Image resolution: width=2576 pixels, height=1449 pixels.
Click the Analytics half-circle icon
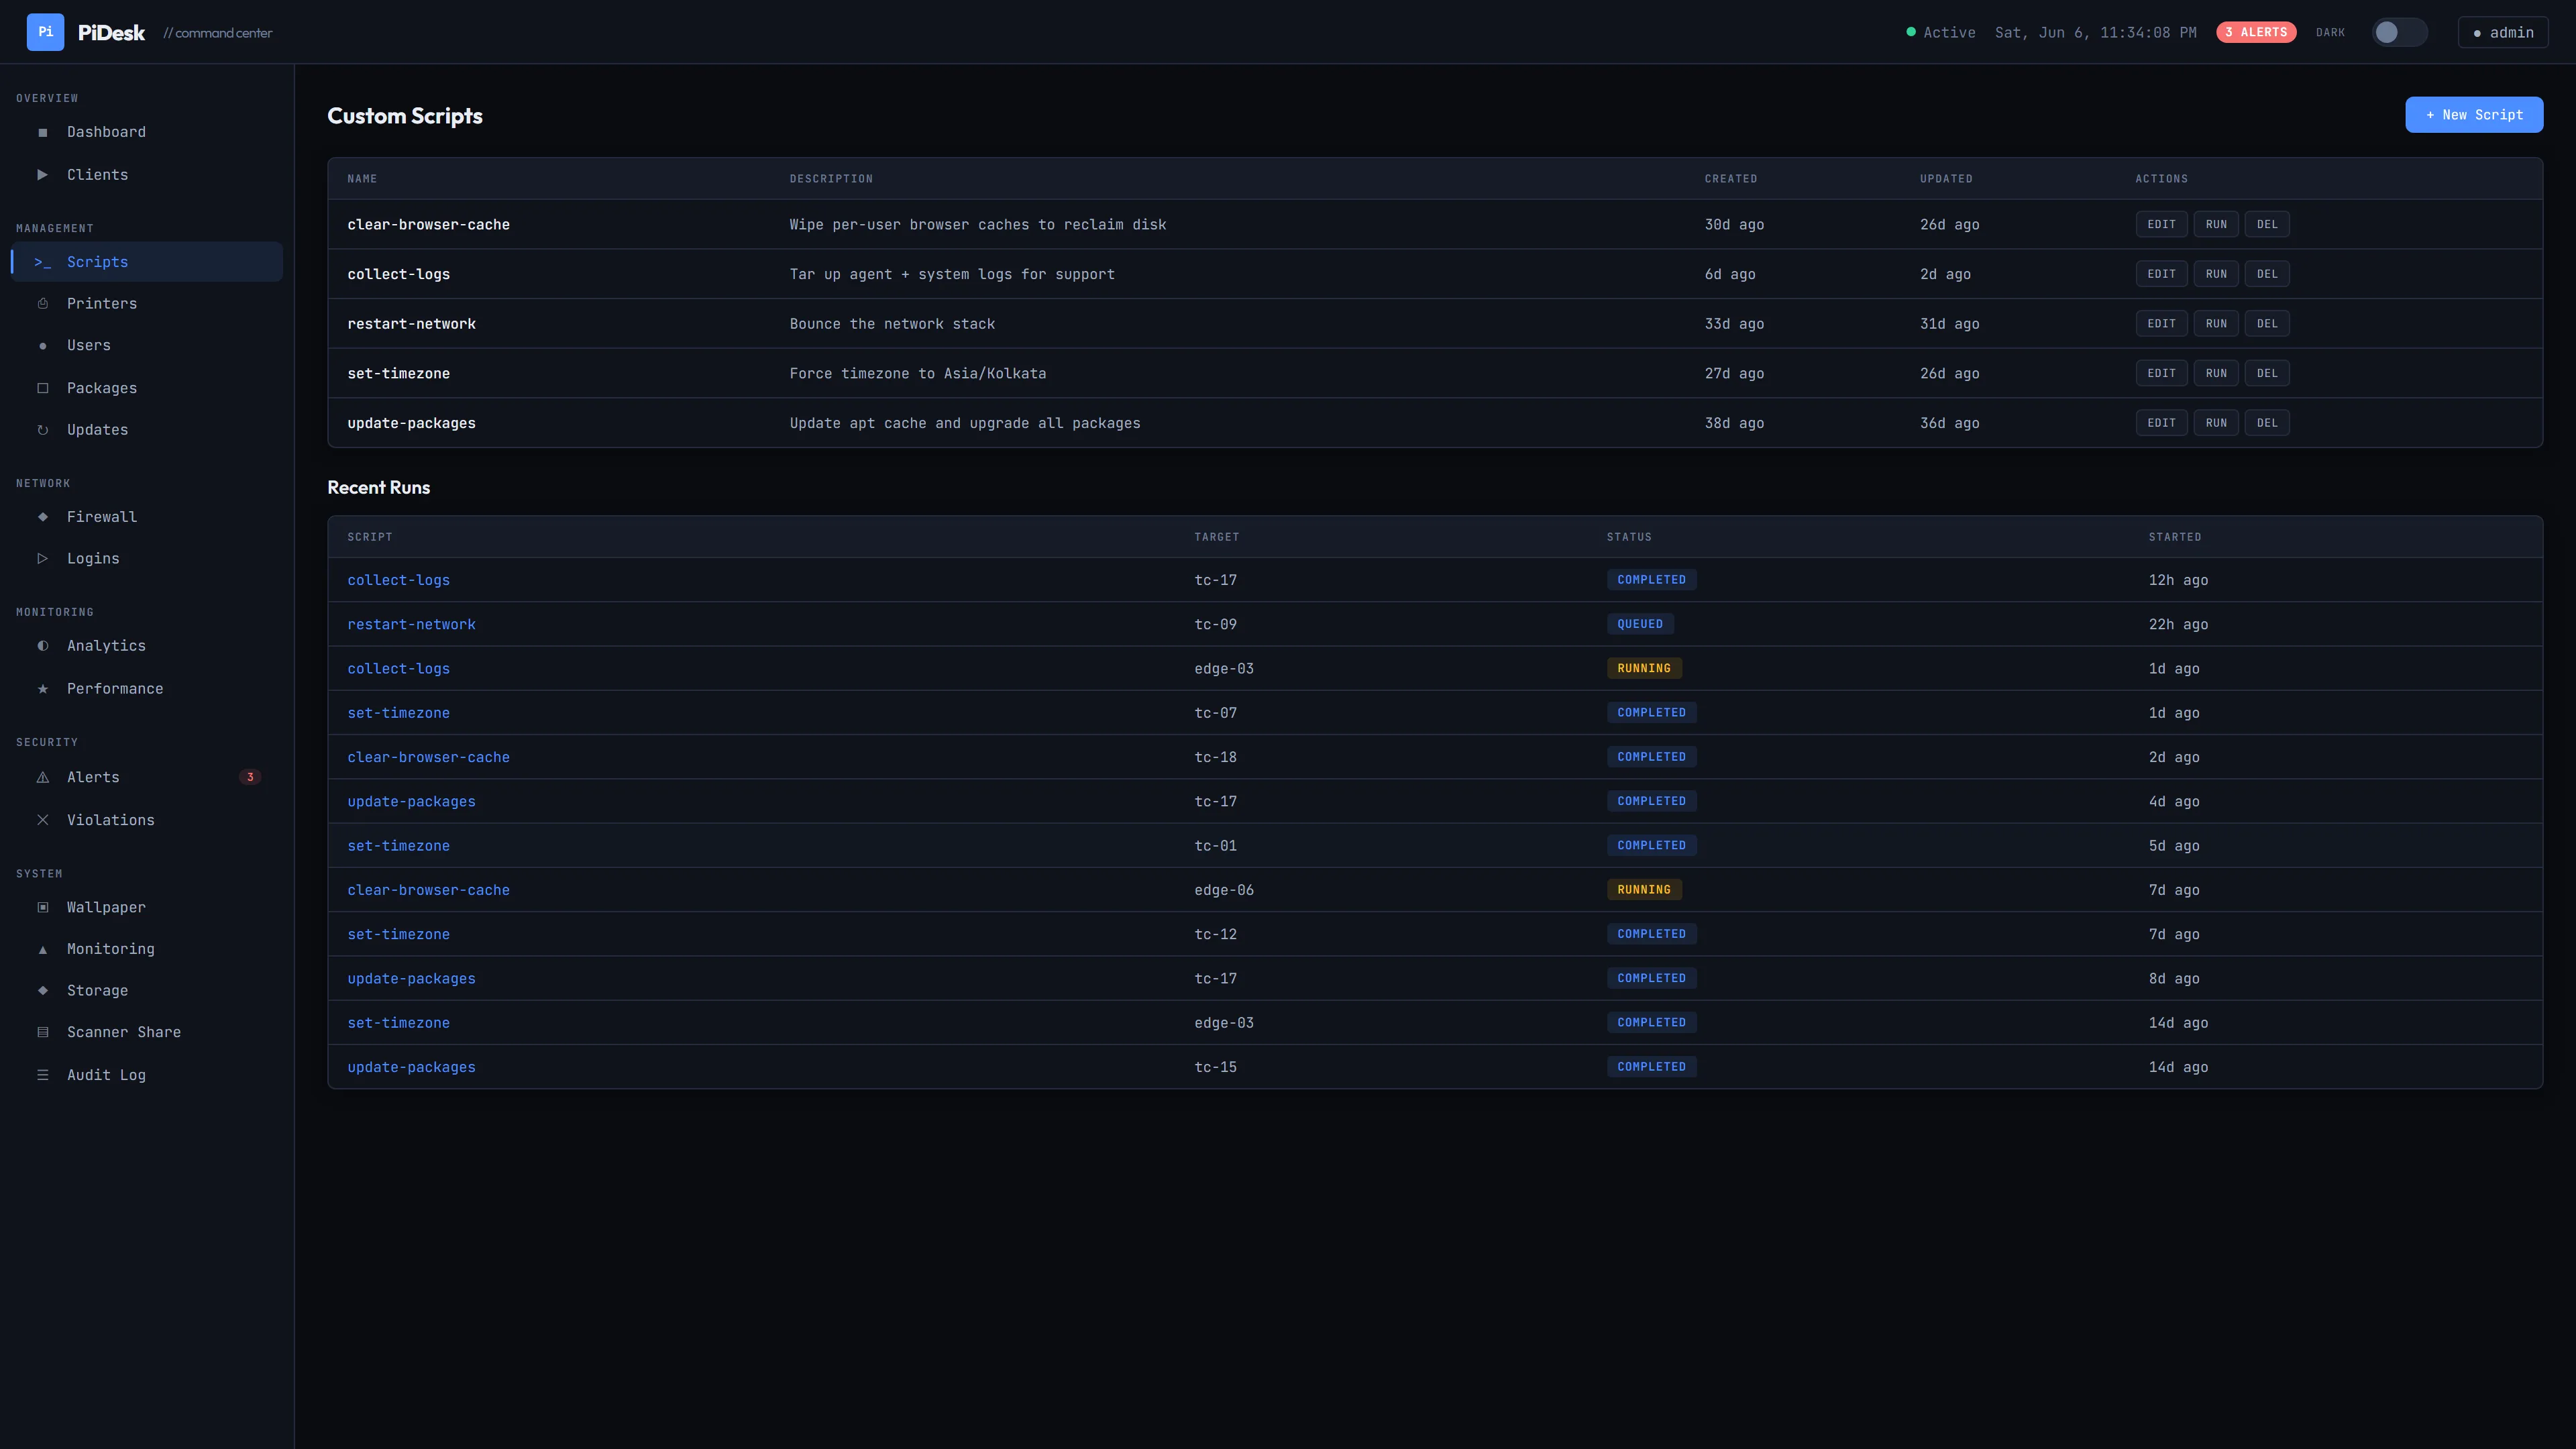42,646
